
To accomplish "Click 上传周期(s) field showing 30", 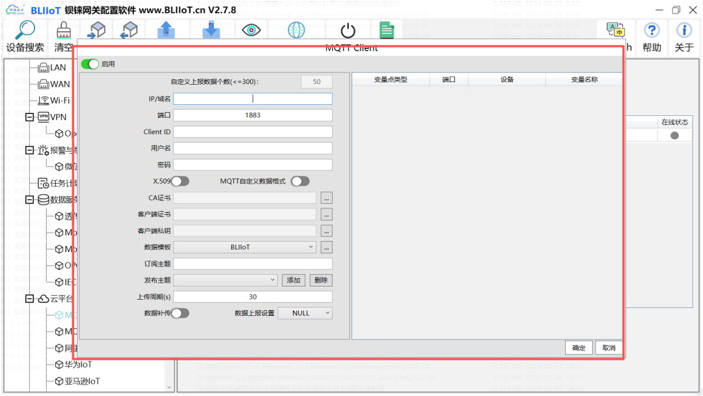I will click(x=253, y=297).
